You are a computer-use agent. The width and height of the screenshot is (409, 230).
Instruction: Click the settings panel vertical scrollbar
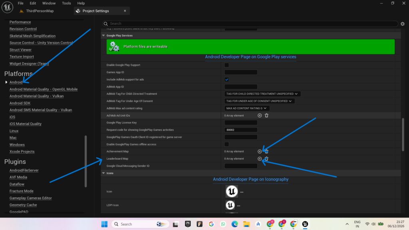pyautogui.click(x=403, y=134)
